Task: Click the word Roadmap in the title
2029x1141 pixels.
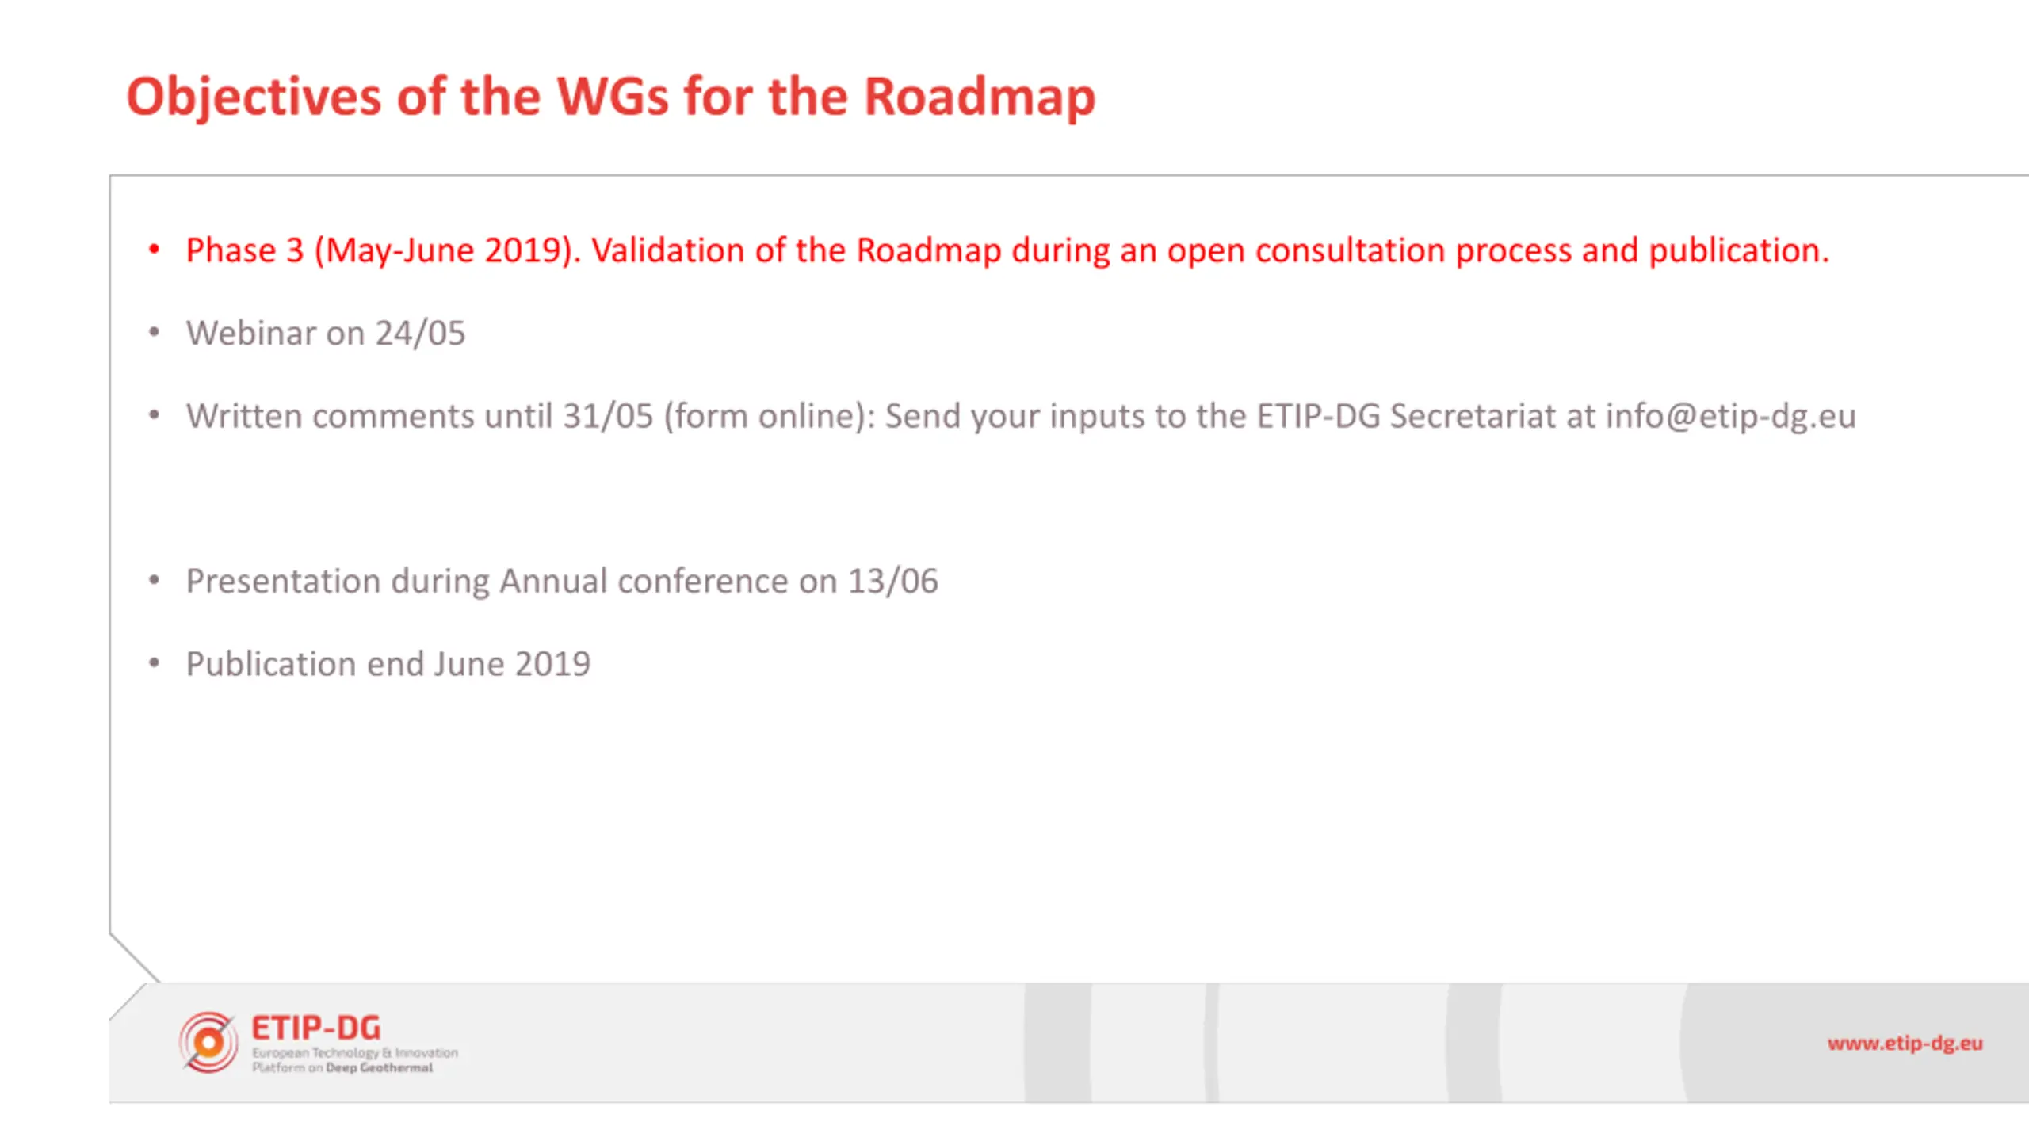Action: click(980, 97)
